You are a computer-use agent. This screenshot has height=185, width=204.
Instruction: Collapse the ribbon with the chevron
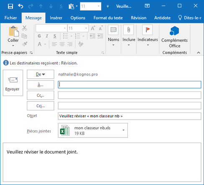(199, 53)
